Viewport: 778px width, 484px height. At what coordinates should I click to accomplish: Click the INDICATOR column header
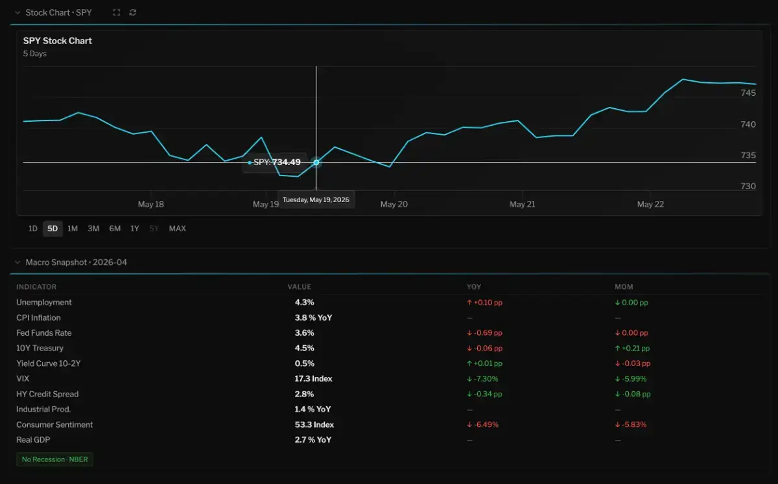point(36,287)
